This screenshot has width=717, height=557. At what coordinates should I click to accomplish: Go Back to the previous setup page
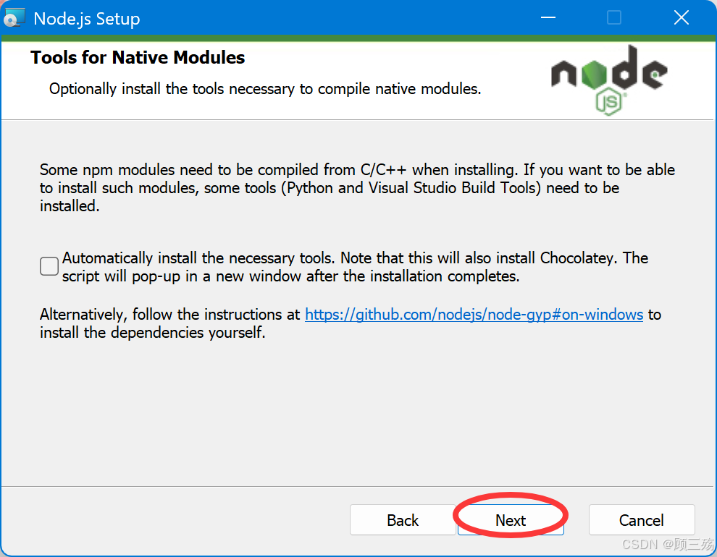tap(403, 519)
